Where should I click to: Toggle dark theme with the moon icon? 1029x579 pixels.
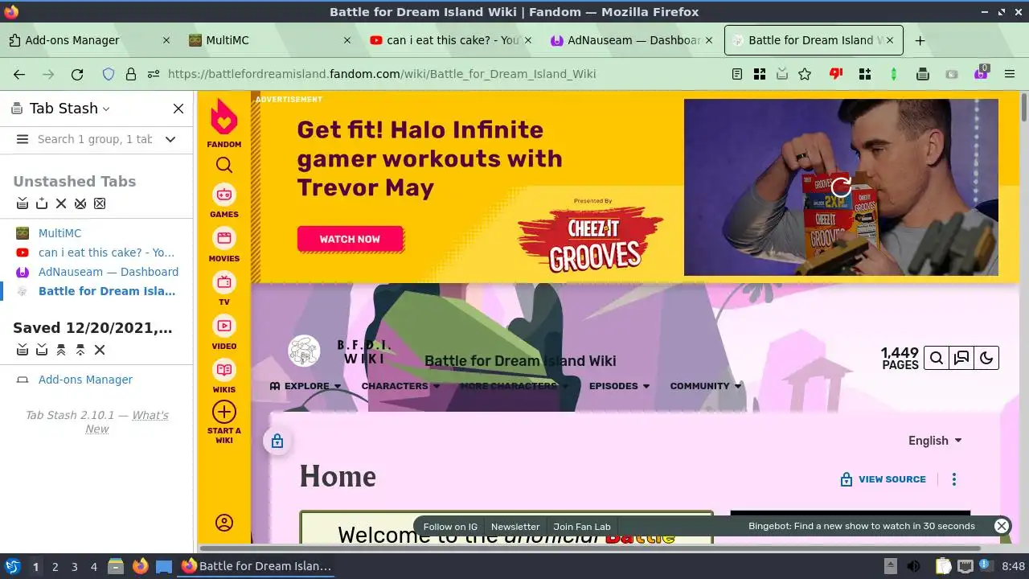tap(986, 359)
